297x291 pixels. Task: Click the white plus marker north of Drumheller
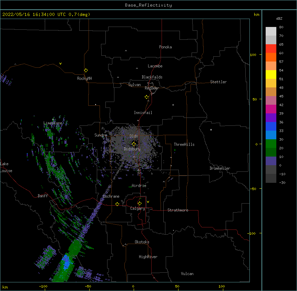click(211, 130)
